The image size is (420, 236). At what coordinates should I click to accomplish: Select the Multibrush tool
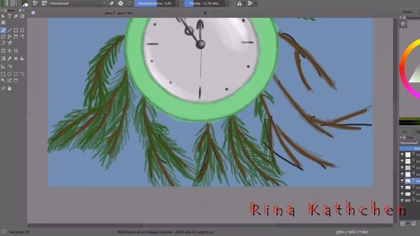(x=9, y=43)
